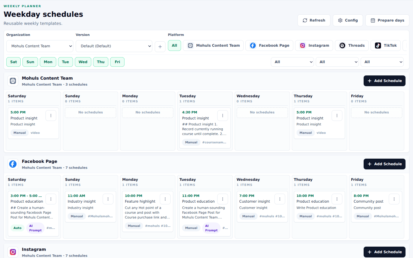The height and width of the screenshot is (258, 413).
Task: Filter platform by Mohuls Content Team
Action: 213,45
